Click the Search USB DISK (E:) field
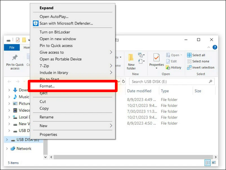The image size is (226, 170). (168, 82)
